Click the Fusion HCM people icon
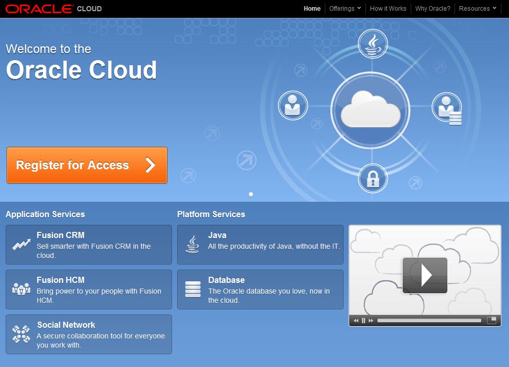Screen dimensions: 509x367 coord(21,289)
